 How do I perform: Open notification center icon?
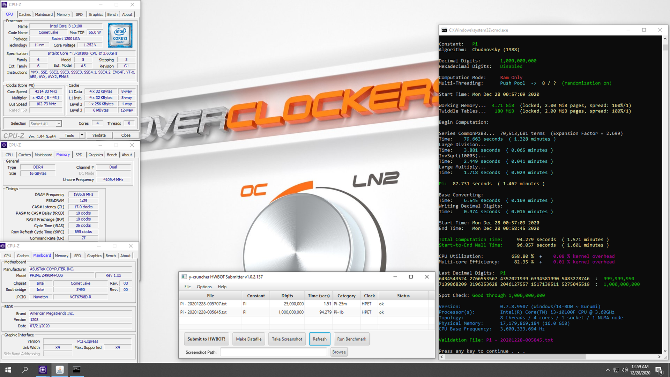coord(659,370)
